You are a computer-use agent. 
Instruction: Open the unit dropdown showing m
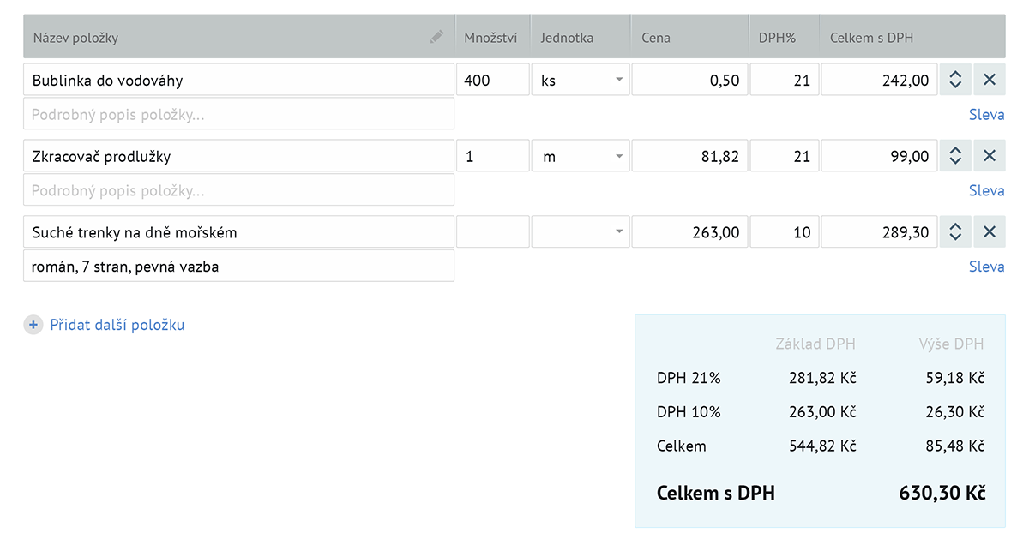pos(581,156)
